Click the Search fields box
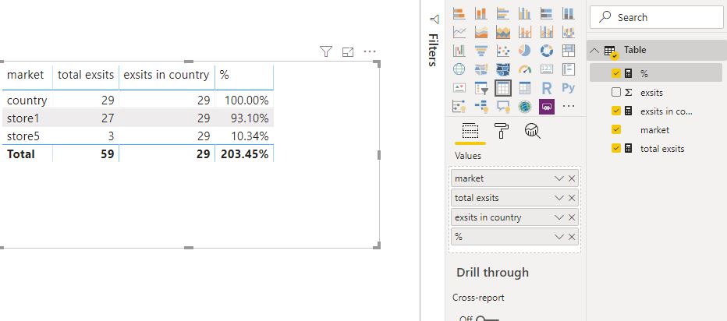Viewport: 727px width, 321px height. tap(656, 18)
